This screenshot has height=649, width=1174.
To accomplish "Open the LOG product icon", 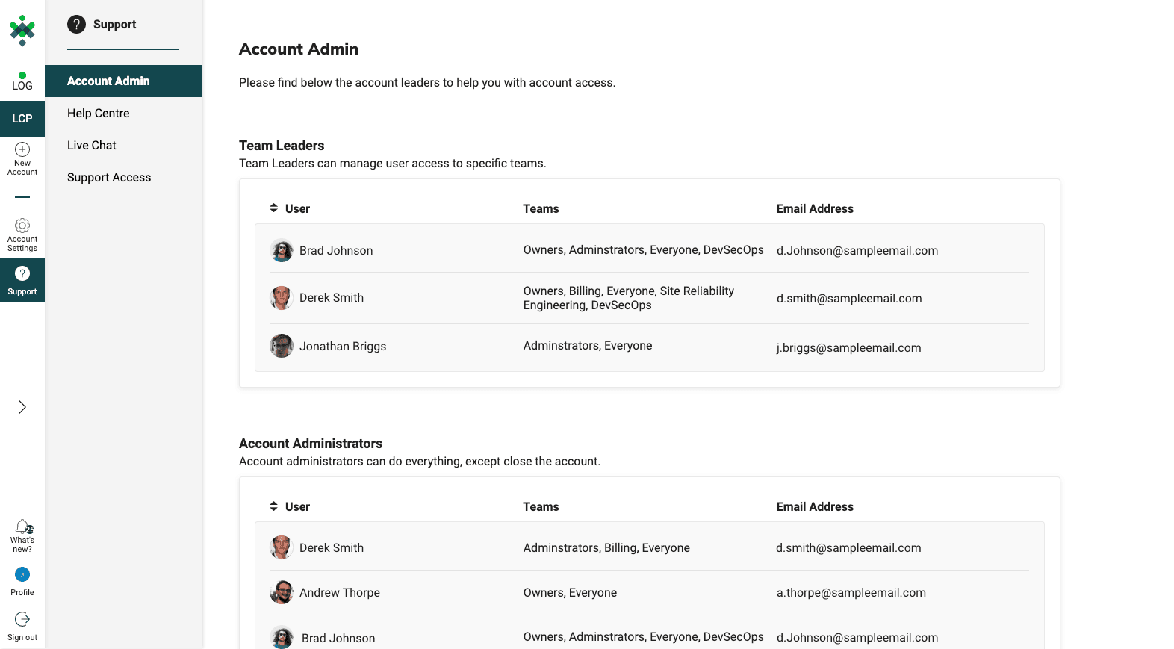I will 22,81.
